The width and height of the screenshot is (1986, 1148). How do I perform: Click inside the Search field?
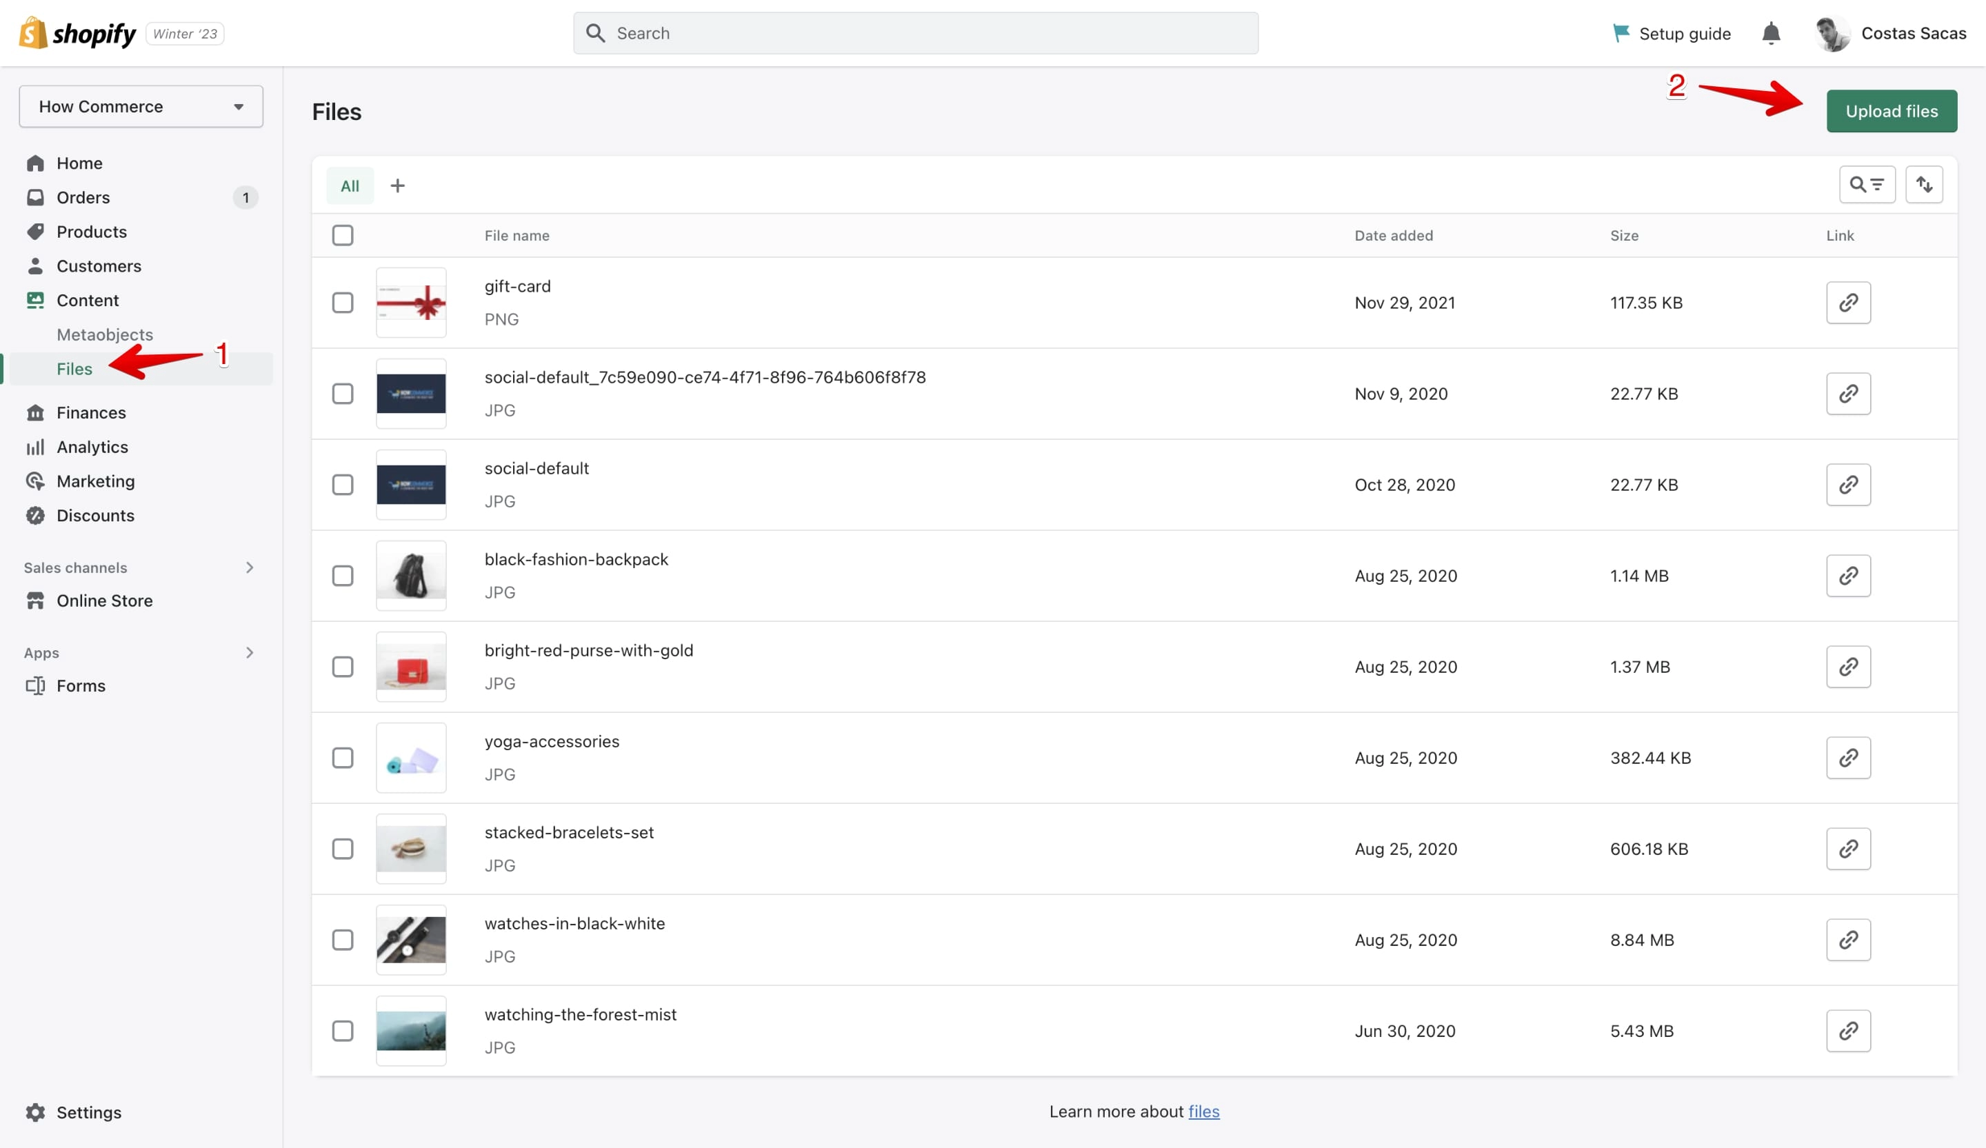[x=916, y=33]
